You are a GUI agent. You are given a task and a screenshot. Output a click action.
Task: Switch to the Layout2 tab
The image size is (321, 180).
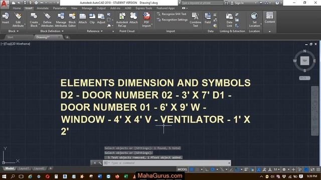[x=39, y=168]
